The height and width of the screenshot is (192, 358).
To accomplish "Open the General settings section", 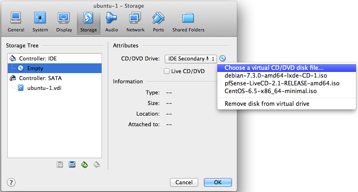I will (x=16, y=22).
